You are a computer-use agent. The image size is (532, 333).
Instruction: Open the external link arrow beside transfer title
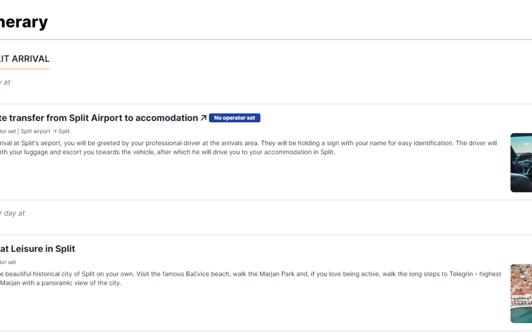click(203, 118)
